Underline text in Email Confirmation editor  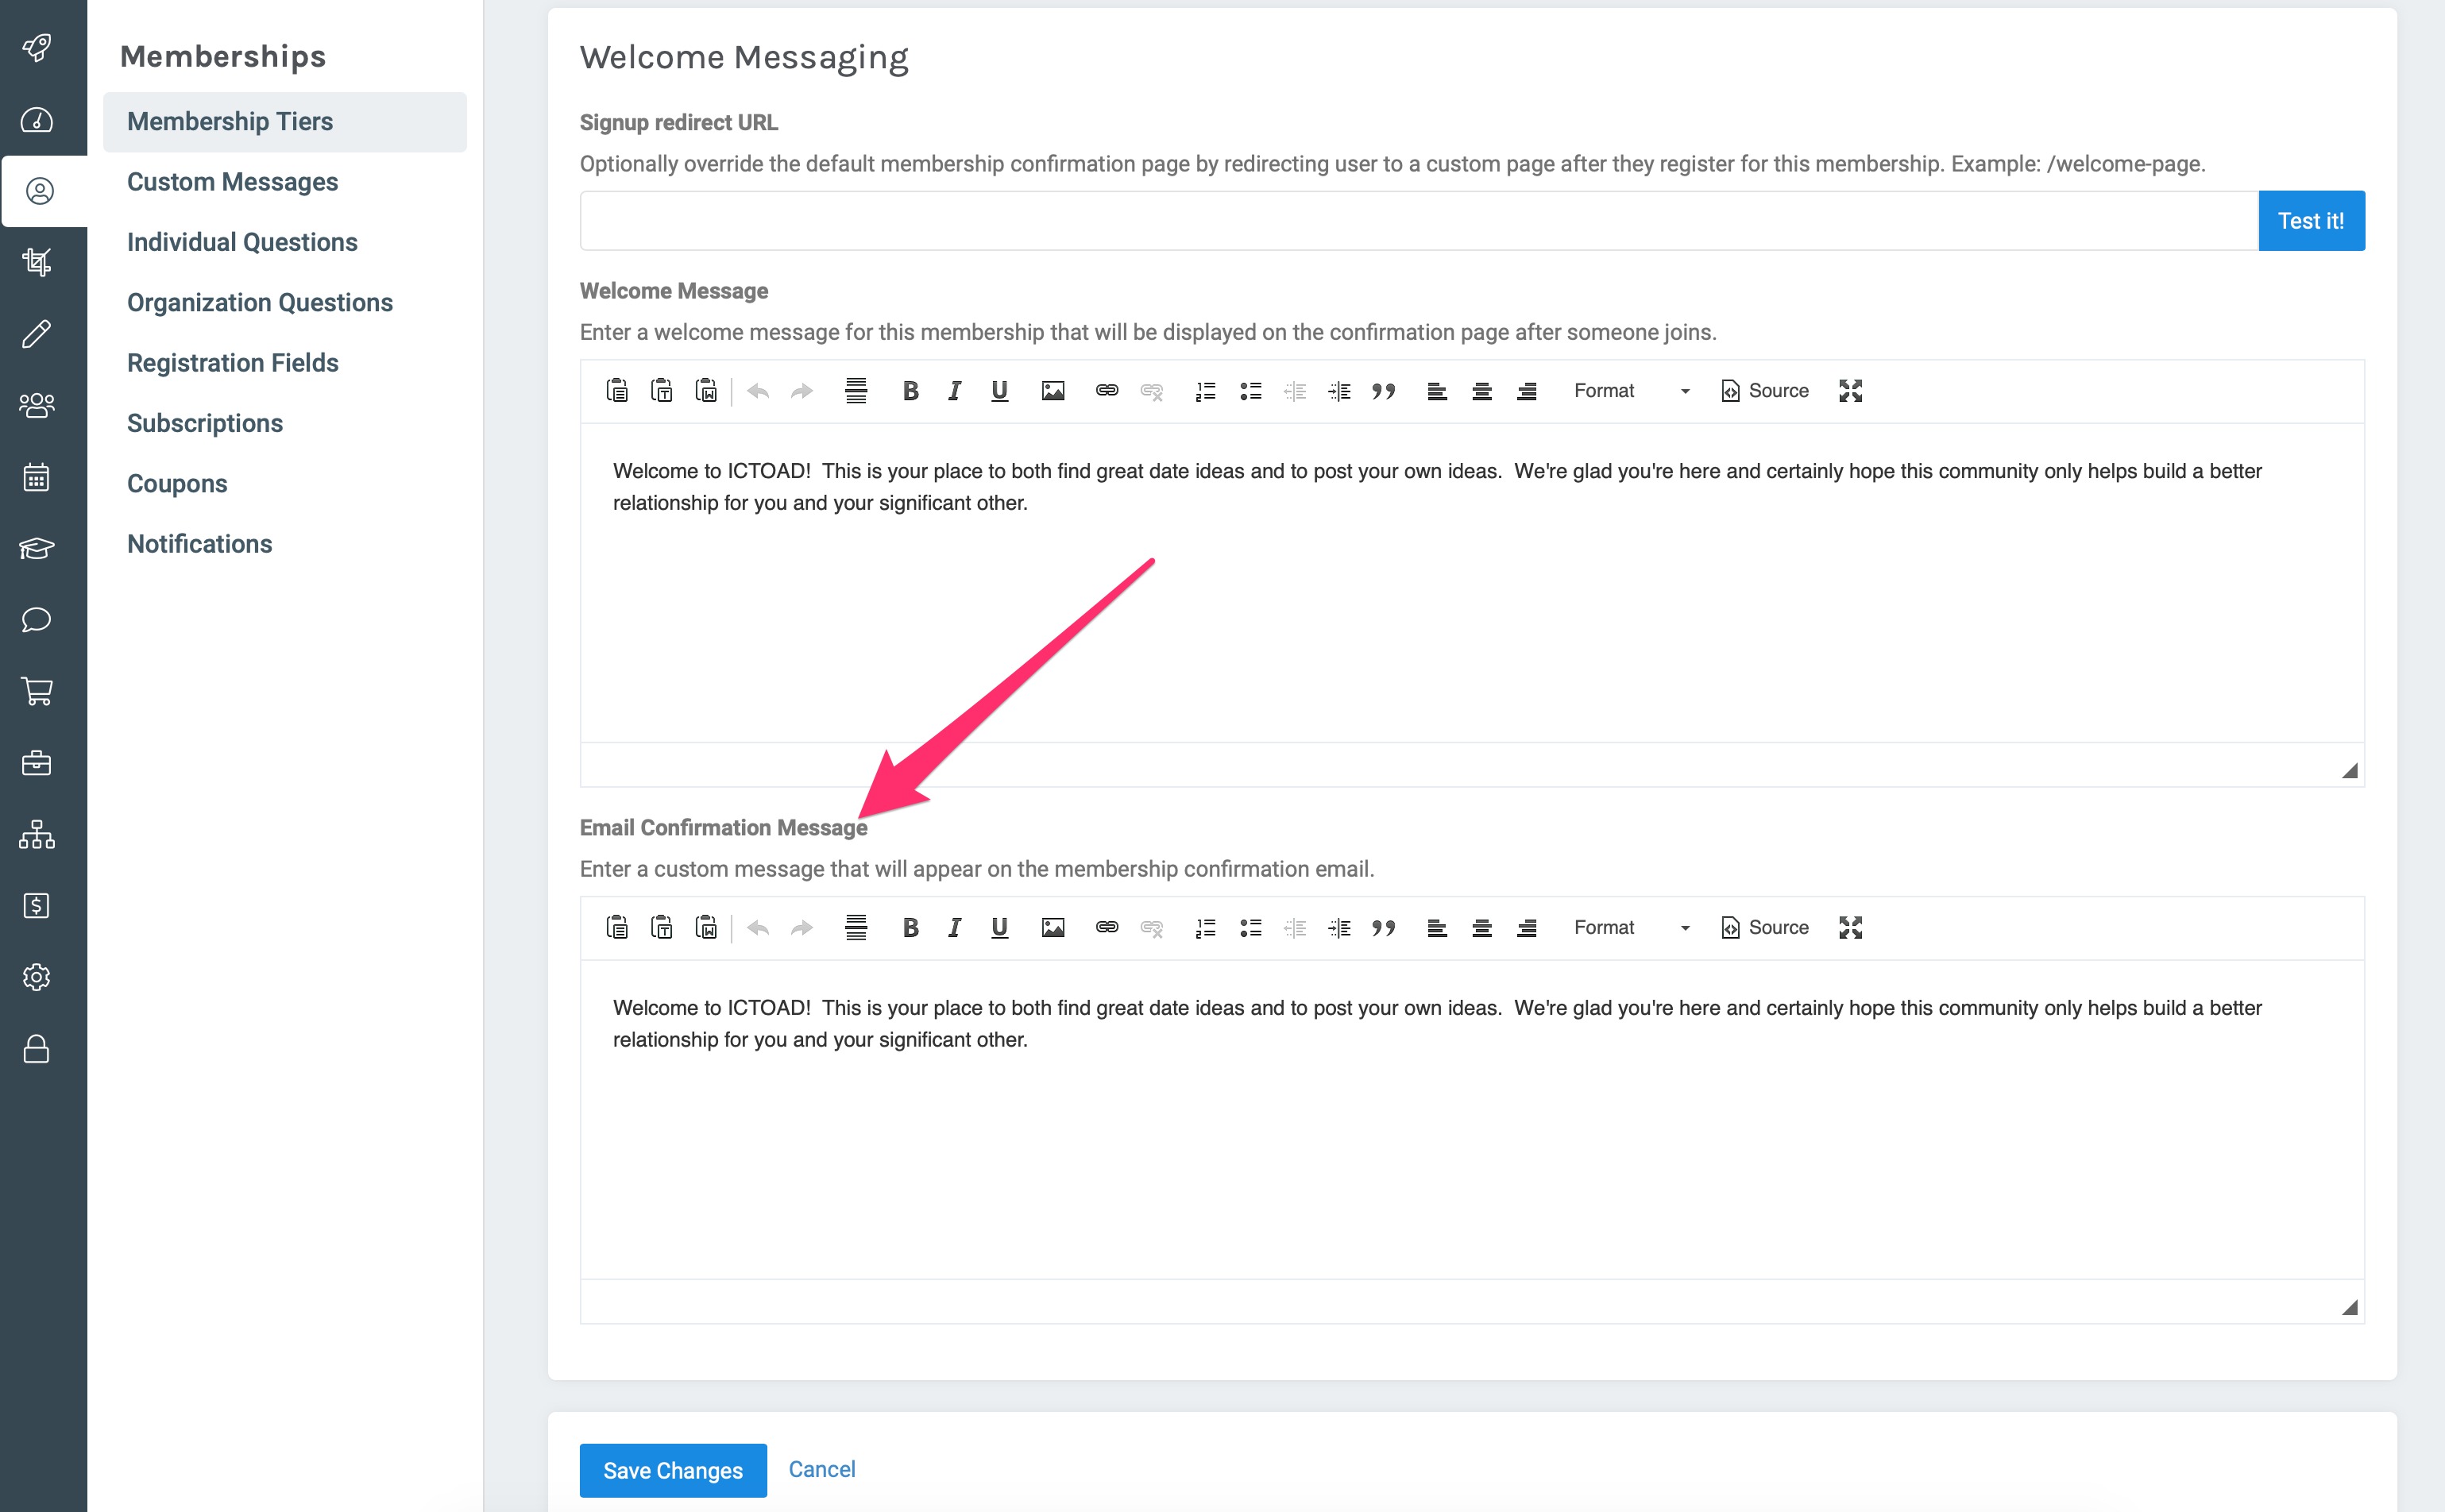click(x=999, y=928)
